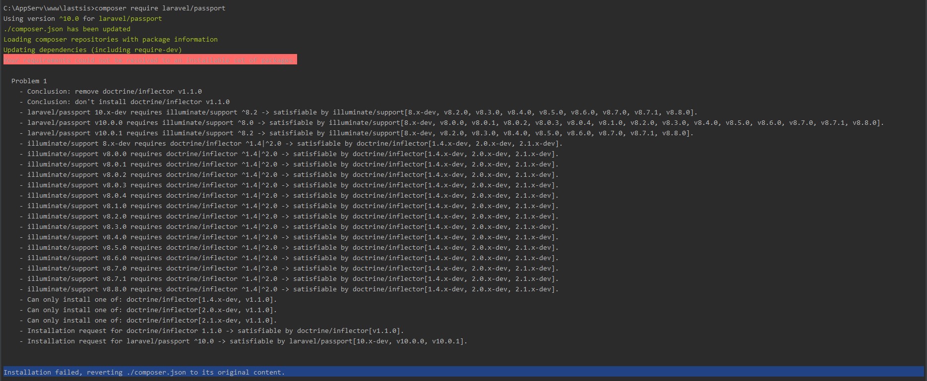
Task: Click the 'laravel/passport v10.0.1 requires' line
Action: (357, 133)
